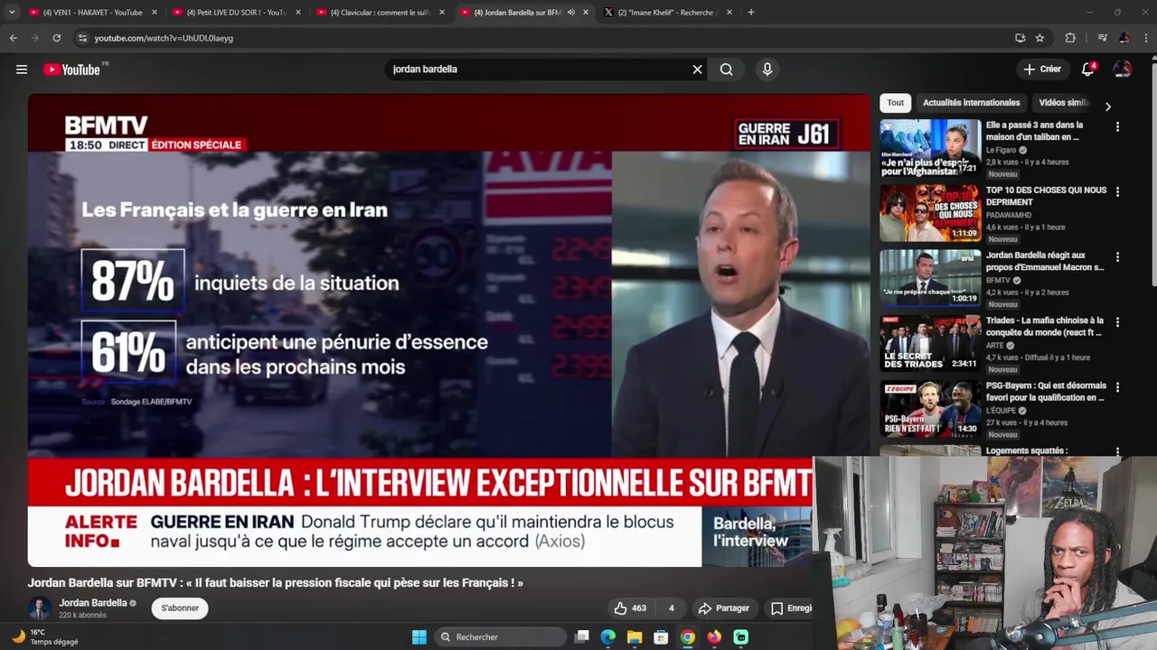Open the tab search dropdown arrow

click(x=12, y=13)
